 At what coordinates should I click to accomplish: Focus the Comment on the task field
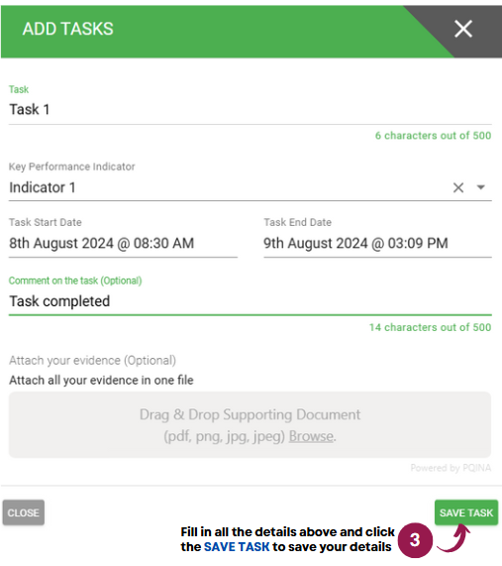[251, 301]
